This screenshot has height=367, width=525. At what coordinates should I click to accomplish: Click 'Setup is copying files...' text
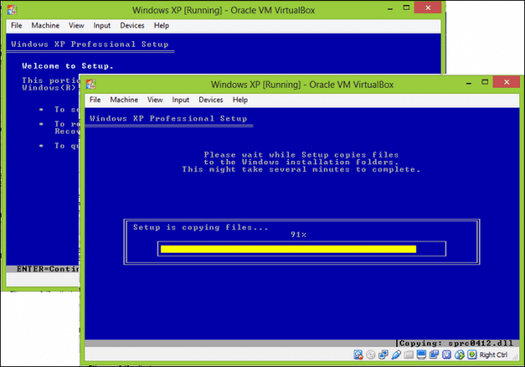tap(200, 227)
